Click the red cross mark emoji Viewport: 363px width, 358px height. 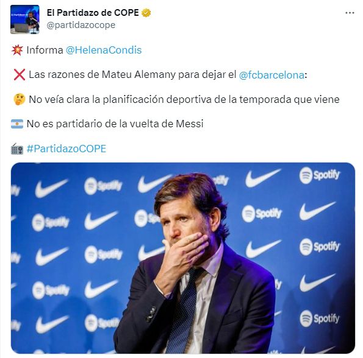pyautogui.click(x=19, y=75)
